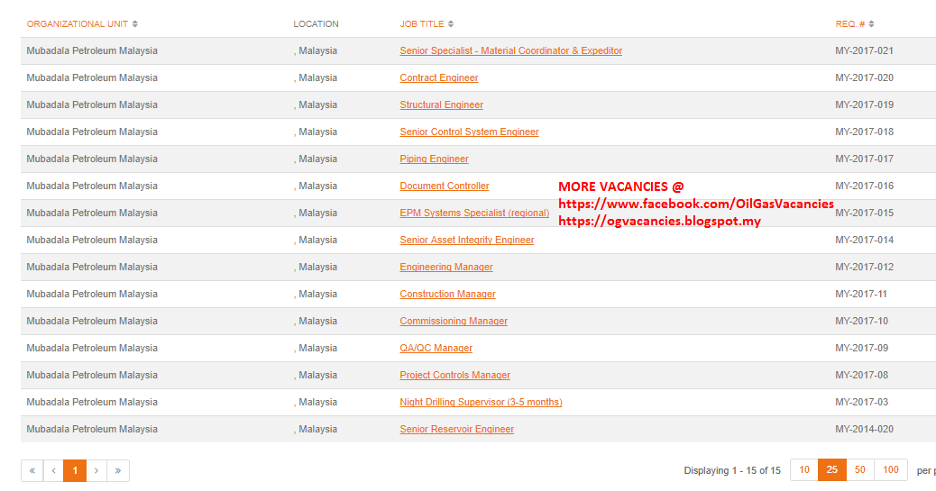Click Malaysia location in QA/QC Manager row
The height and width of the screenshot is (491, 936).
(x=316, y=348)
